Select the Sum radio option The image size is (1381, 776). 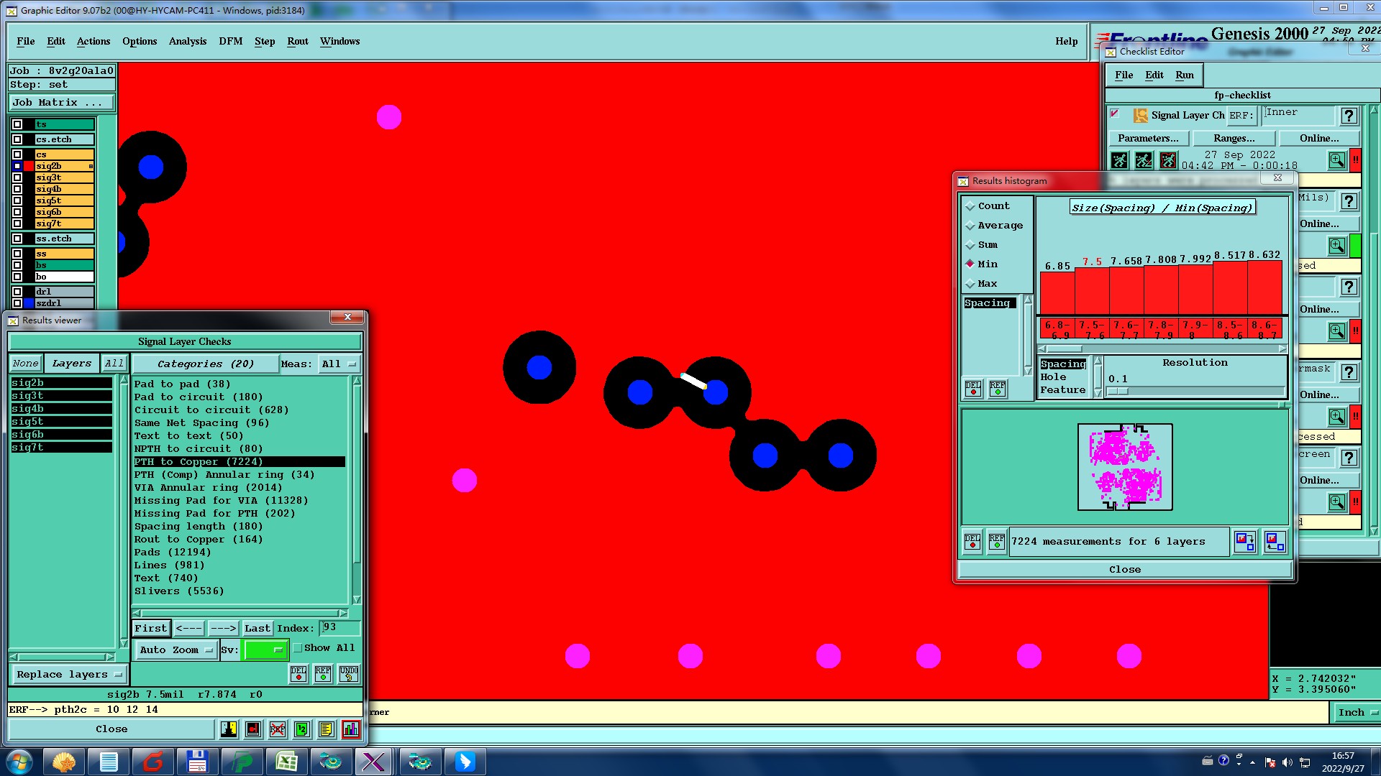point(982,245)
